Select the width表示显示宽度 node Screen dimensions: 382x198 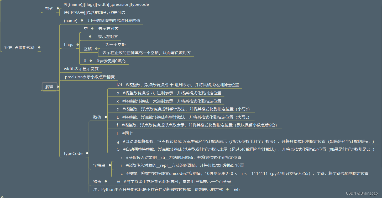point(81,69)
